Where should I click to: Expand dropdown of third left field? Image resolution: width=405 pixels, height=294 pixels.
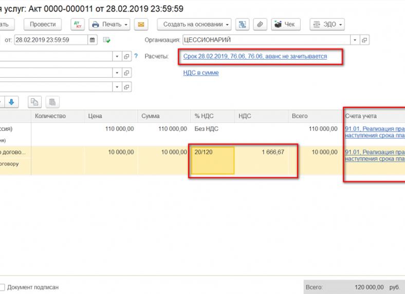point(117,87)
